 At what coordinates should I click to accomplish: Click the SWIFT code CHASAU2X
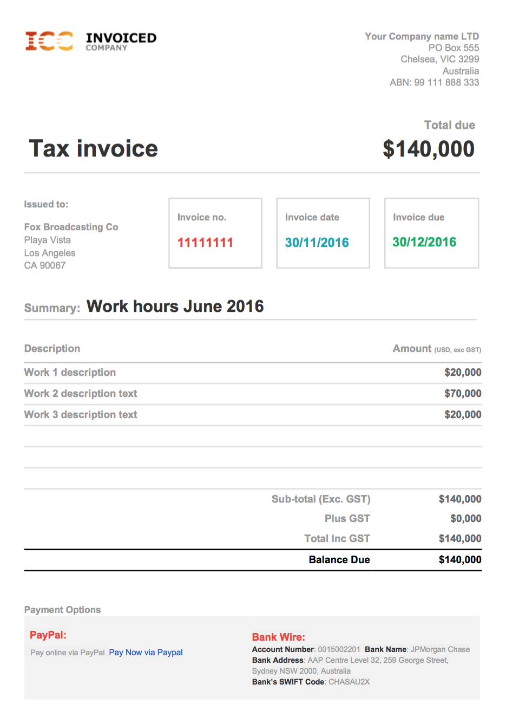(x=349, y=682)
